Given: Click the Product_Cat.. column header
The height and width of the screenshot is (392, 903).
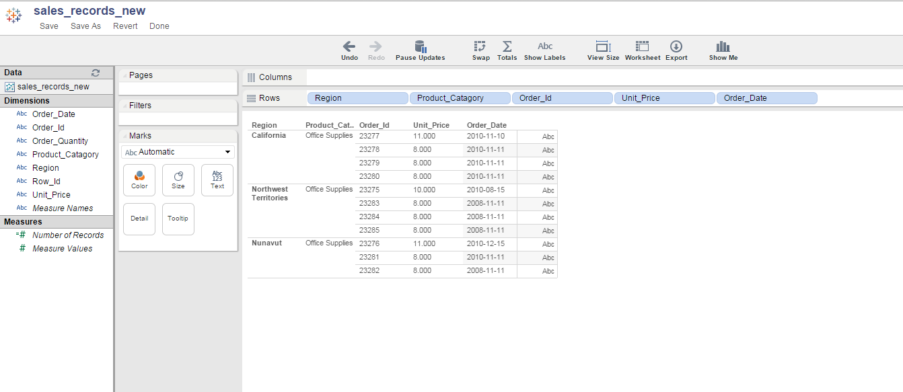Looking at the screenshot, I should point(330,125).
